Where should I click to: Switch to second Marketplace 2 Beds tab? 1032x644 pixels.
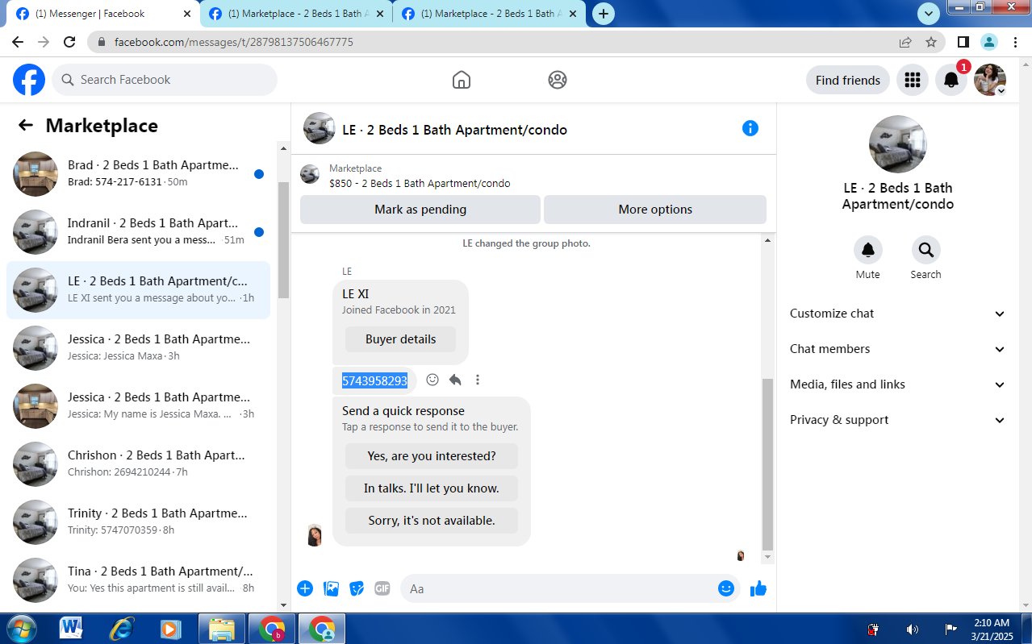(x=296, y=14)
